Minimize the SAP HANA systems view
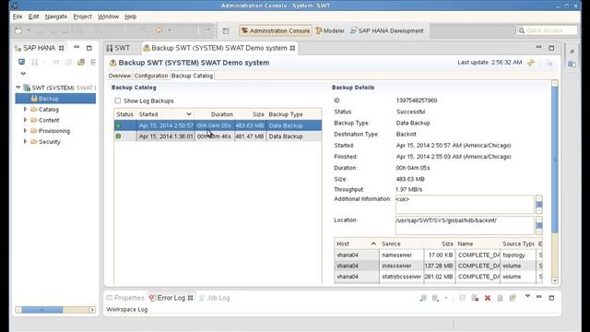Screen dimensions: 590x332 (77, 47)
